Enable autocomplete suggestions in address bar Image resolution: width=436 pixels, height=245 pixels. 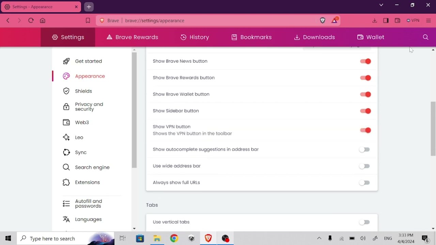pyautogui.click(x=364, y=150)
